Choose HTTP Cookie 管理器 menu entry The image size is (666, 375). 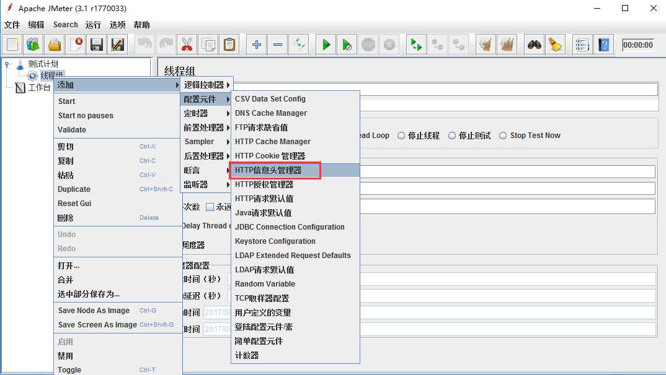[295, 156]
